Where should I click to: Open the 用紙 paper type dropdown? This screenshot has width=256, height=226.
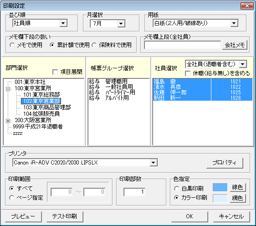click(x=234, y=23)
